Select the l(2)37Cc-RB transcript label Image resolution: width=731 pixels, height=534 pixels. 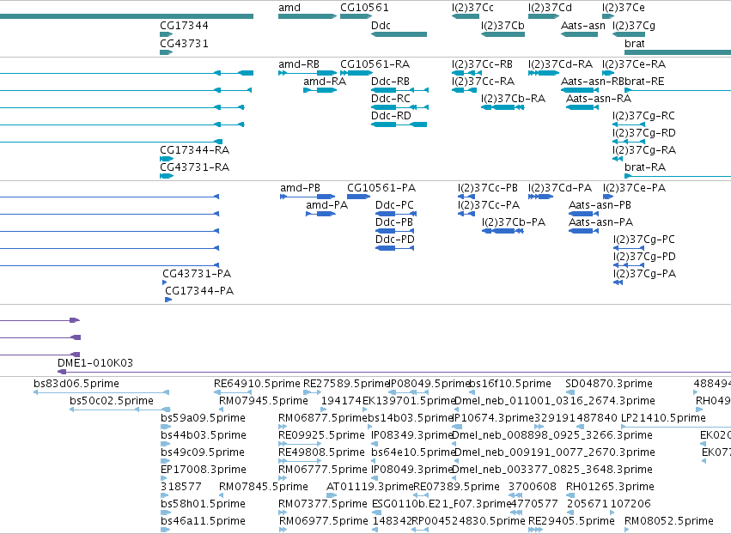click(482, 64)
